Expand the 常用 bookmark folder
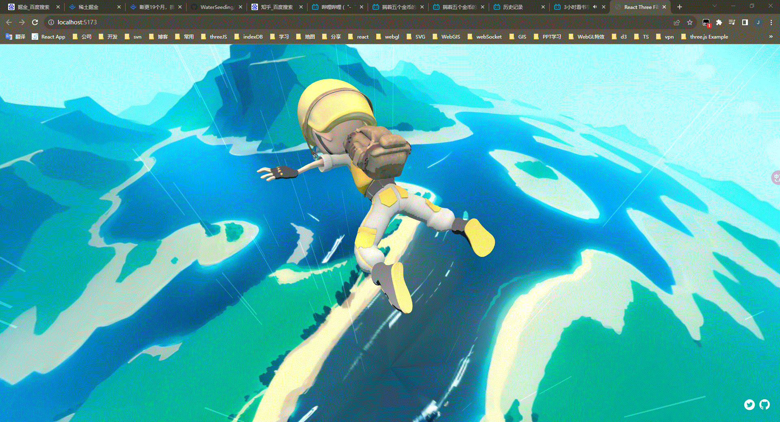Image resolution: width=780 pixels, height=422 pixels. click(184, 37)
